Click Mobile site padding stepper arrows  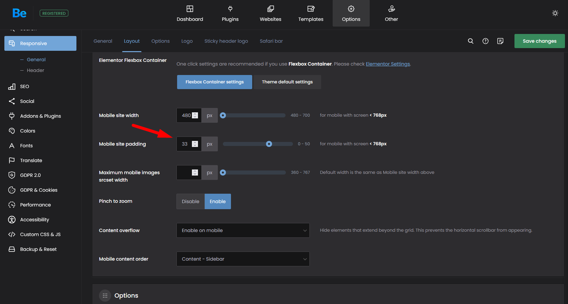coord(195,144)
